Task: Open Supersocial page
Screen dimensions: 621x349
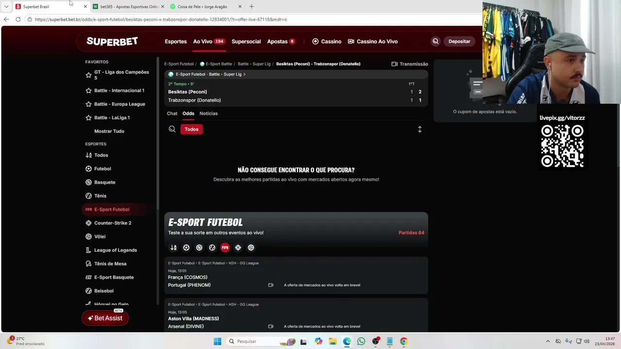Action: 246,41
